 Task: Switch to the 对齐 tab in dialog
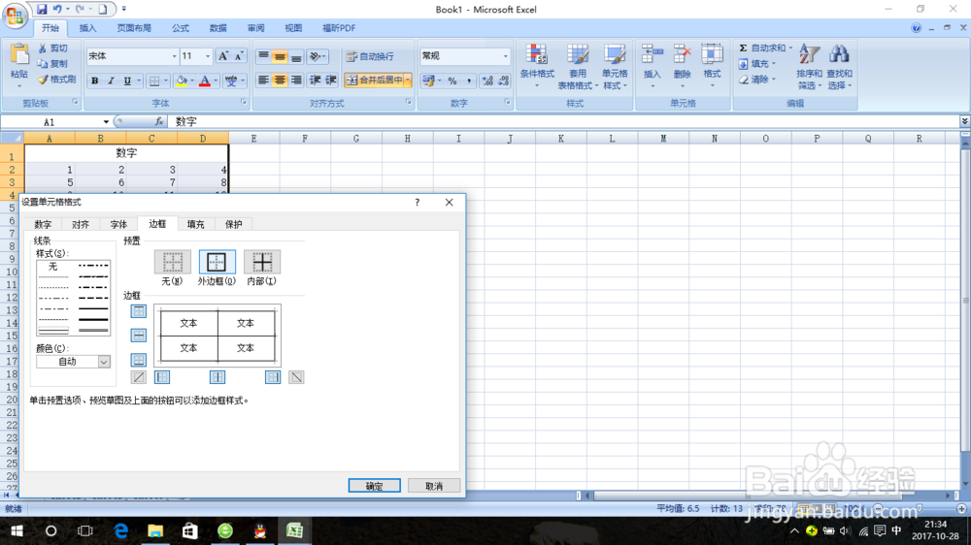pyautogui.click(x=81, y=224)
